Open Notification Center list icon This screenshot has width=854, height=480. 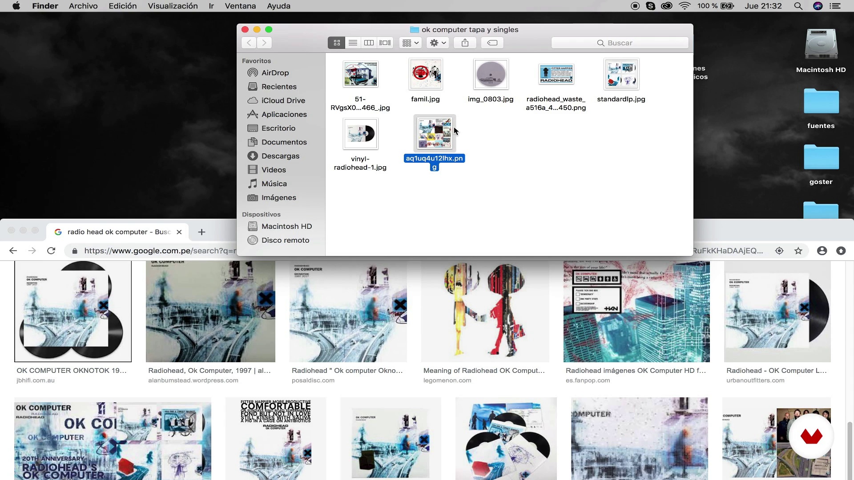click(x=835, y=6)
